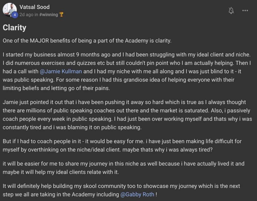Click the '2d ago' post timestamp
The image size is (257, 201).
(x=26, y=15)
